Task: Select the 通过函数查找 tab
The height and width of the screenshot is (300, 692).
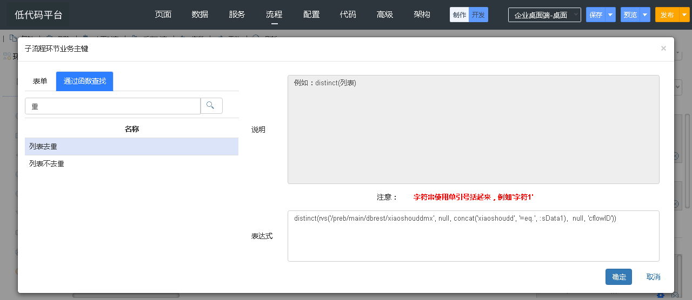Action: [85, 81]
